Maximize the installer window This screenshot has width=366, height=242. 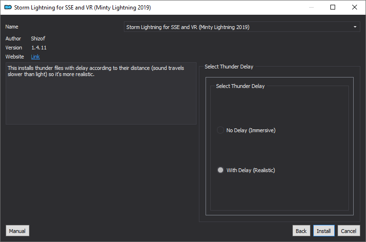click(333, 8)
